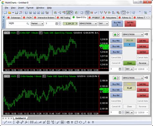Click the symbol search magnifier icon
Image resolution: width=153 pixels, height=126 pixels.
point(27,24)
